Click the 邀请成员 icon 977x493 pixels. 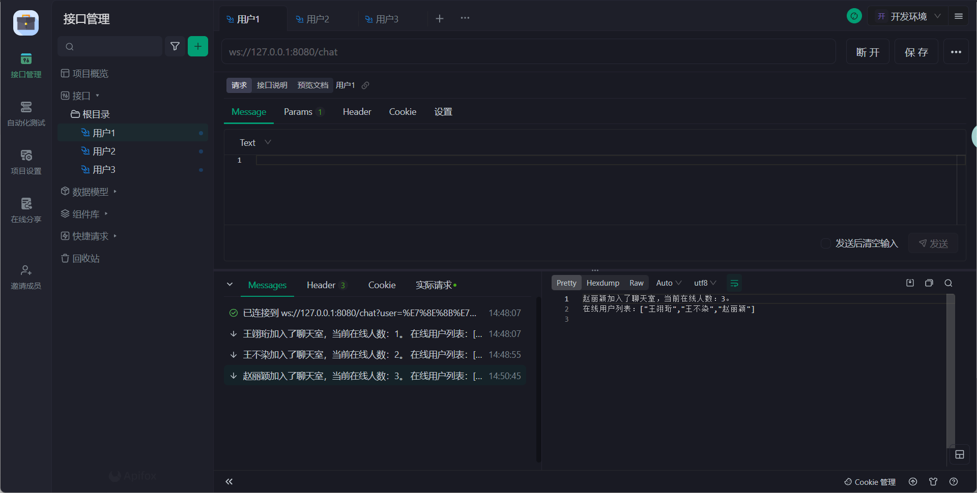click(26, 276)
